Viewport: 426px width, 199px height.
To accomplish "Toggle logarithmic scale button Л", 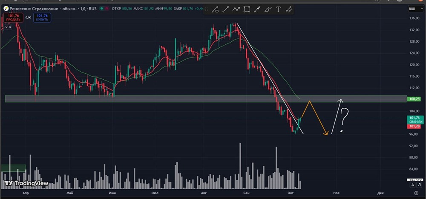I will [x=419, y=185].
